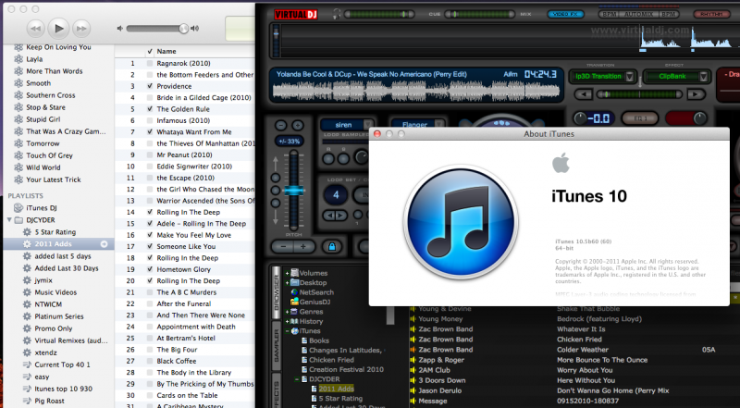
Task: Uncheck the Hometown Glory checkbox
Action: pos(150,268)
